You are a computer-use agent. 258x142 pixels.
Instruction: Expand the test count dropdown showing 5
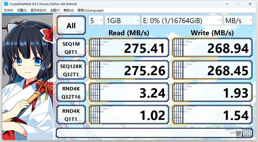[x=96, y=20]
